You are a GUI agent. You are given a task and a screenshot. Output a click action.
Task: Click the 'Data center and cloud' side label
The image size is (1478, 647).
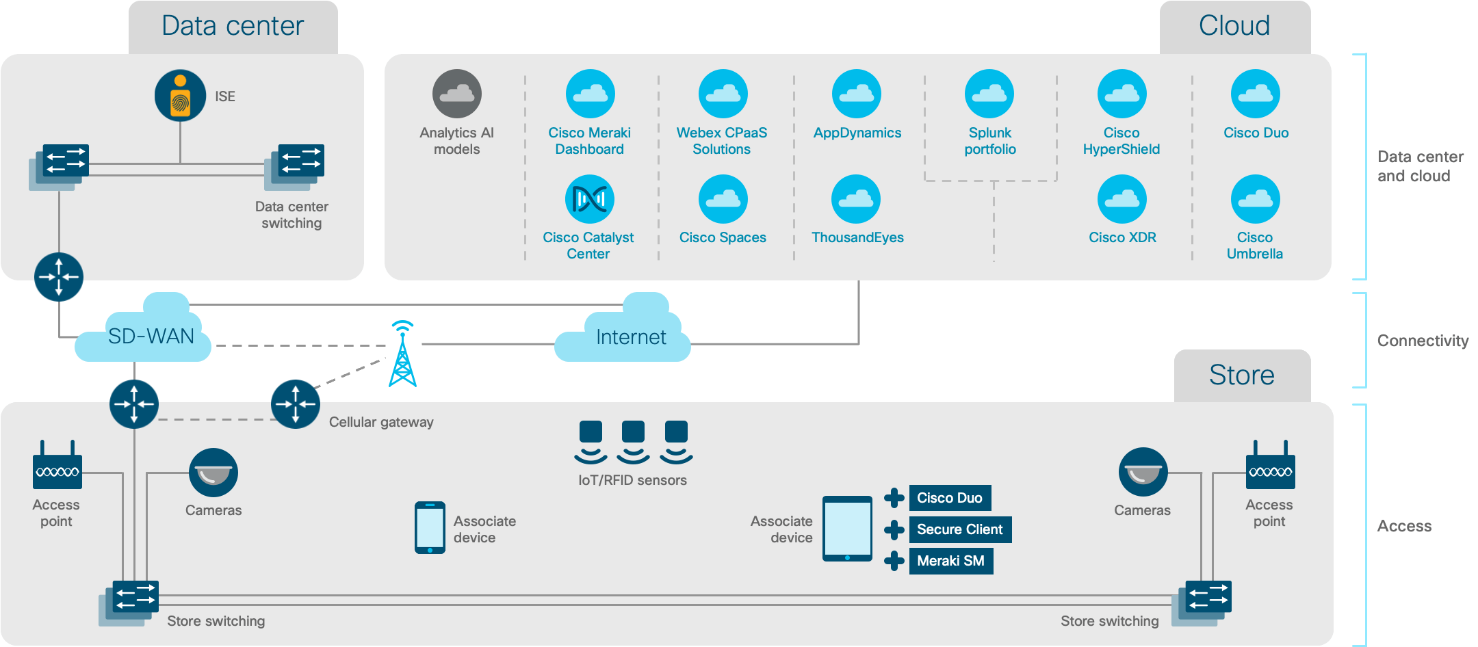tap(1420, 166)
